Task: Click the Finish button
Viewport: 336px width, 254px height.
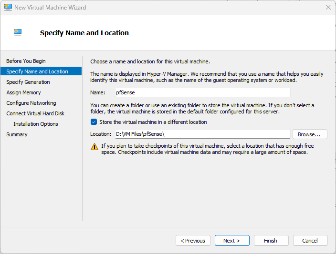Action: point(271,241)
